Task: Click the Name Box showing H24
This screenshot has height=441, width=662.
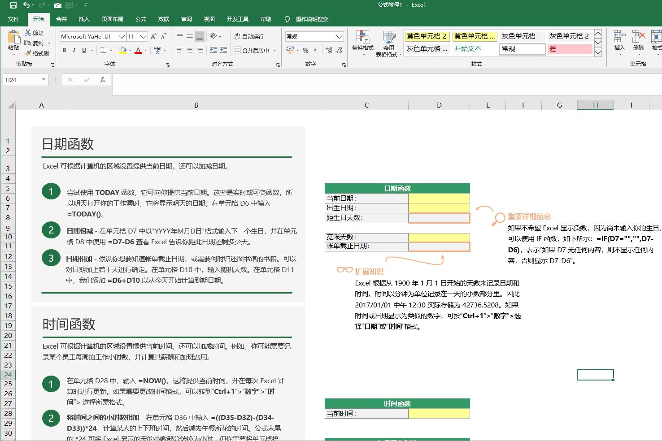Action: (x=22, y=80)
